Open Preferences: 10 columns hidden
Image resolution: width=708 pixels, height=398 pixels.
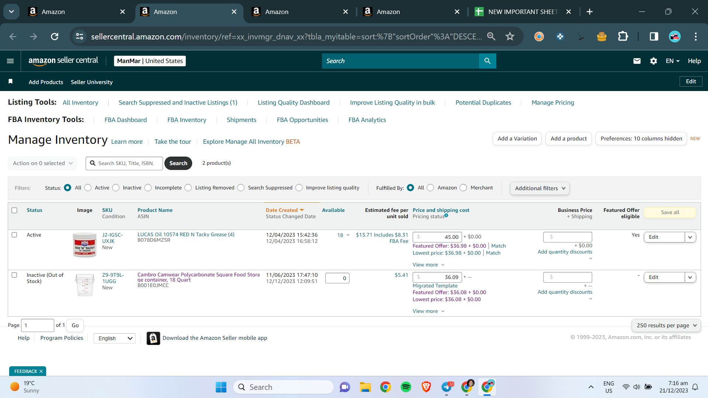point(641,139)
